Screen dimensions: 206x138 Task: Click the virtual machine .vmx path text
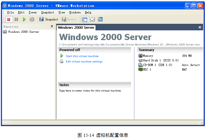tap(129, 45)
